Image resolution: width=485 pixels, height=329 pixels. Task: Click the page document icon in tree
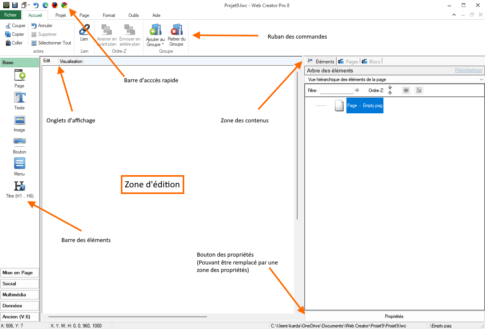339,105
